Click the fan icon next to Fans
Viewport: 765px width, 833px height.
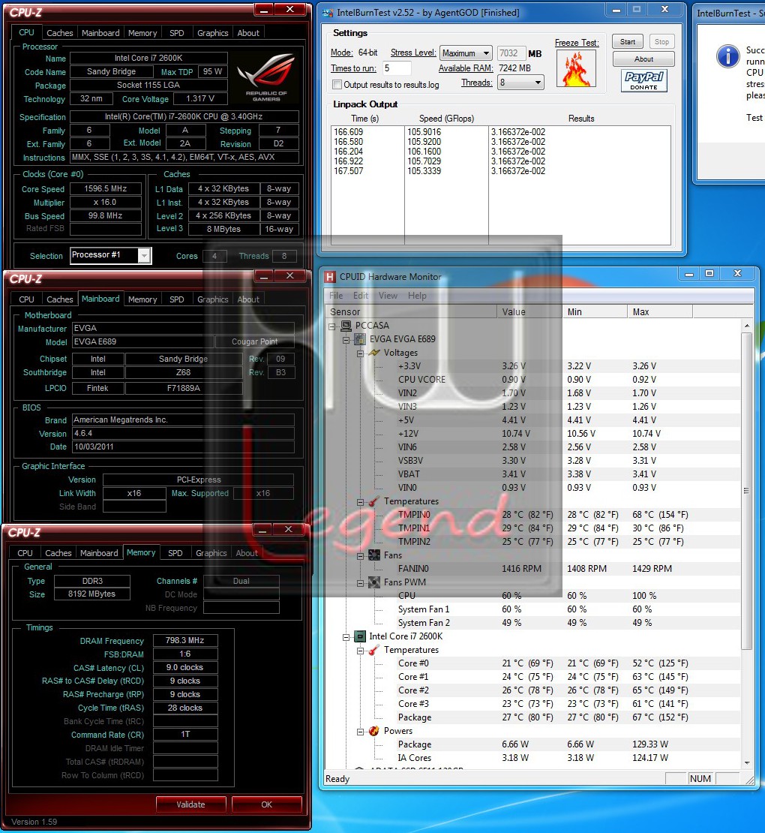374,555
